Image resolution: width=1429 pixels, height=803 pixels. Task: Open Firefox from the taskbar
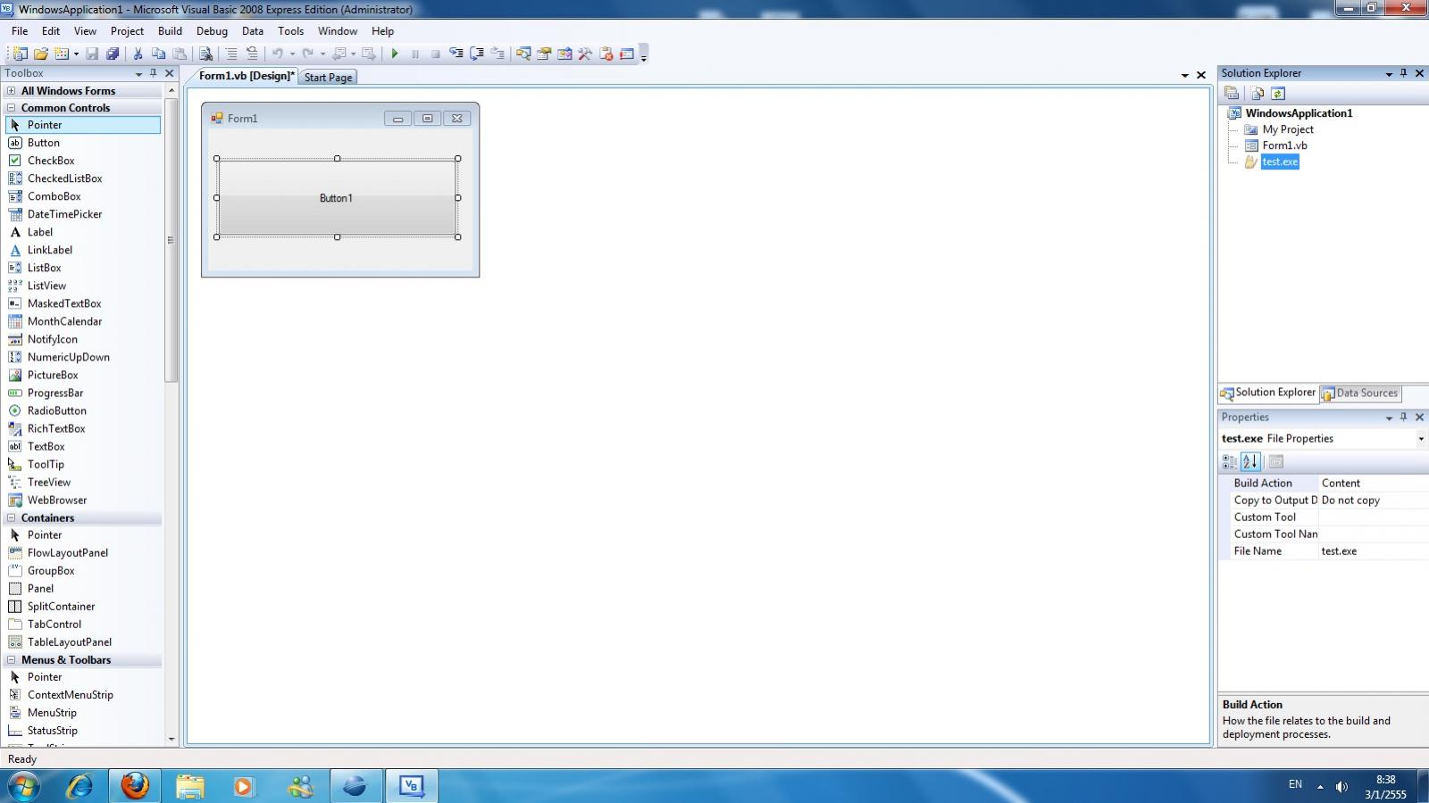click(x=136, y=786)
